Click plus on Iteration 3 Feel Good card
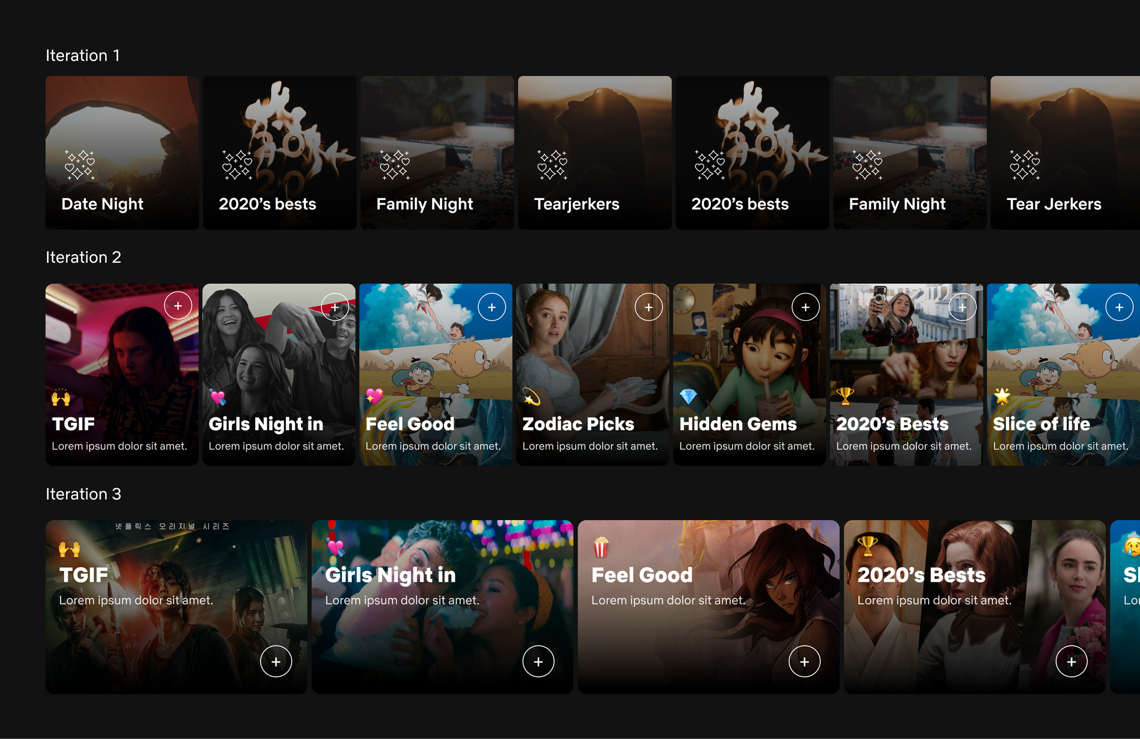Screen dimensions: 1140x739 coord(804,662)
